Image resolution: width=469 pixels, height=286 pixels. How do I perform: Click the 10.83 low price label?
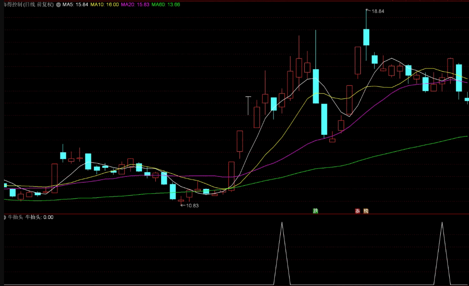tap(192, 205)
